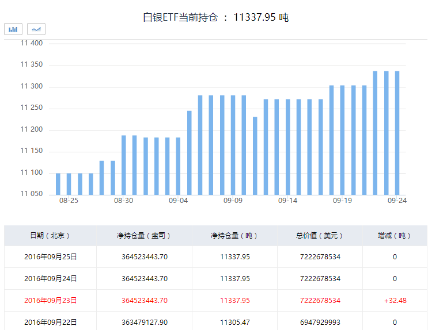Switch to bar chart view icon
Image resolution: width=428 pixels, height=330 pixels.
(x=13, y=29)
